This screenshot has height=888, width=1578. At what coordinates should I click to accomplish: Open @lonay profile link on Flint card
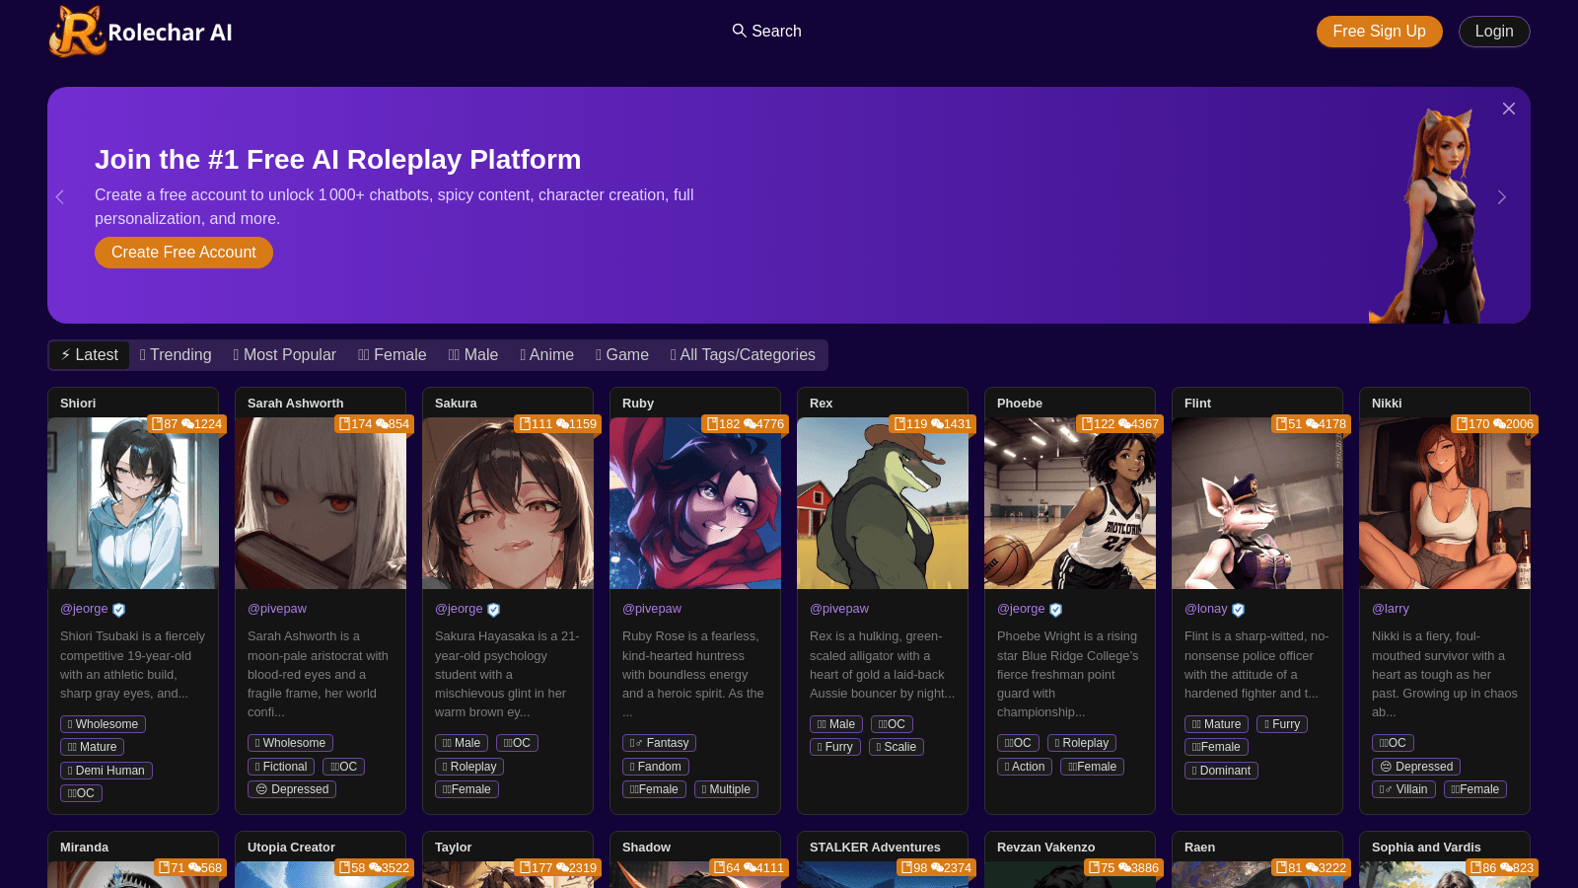[x=1206, y=609]
